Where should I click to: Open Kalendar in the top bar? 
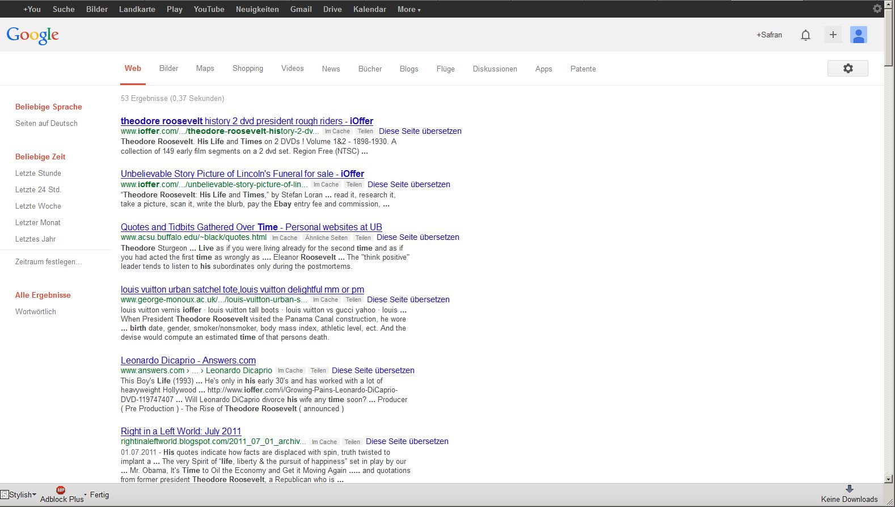click(x=370, y=9)
